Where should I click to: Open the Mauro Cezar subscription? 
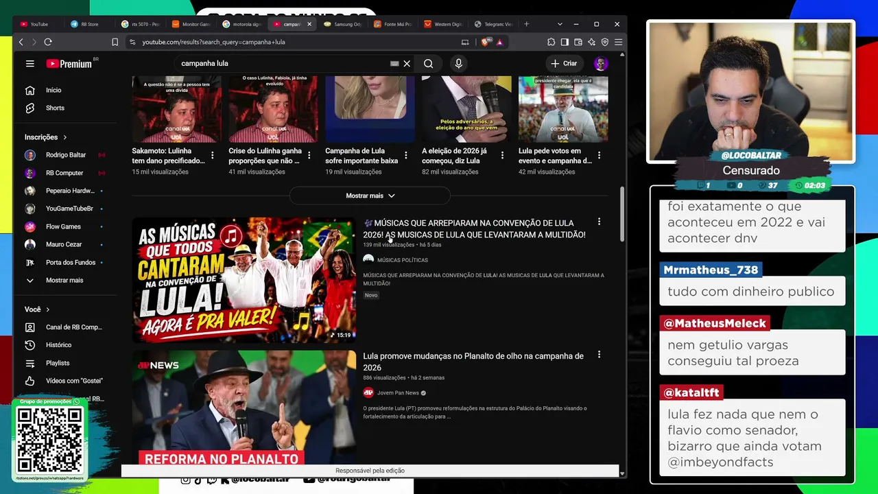click(65, 244)
